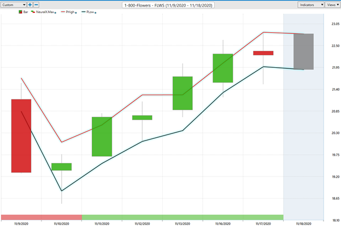The height and width of the screenshot is (228, 341).
Task: Click the PHigh red line legend icon
Action: (63, 12)
